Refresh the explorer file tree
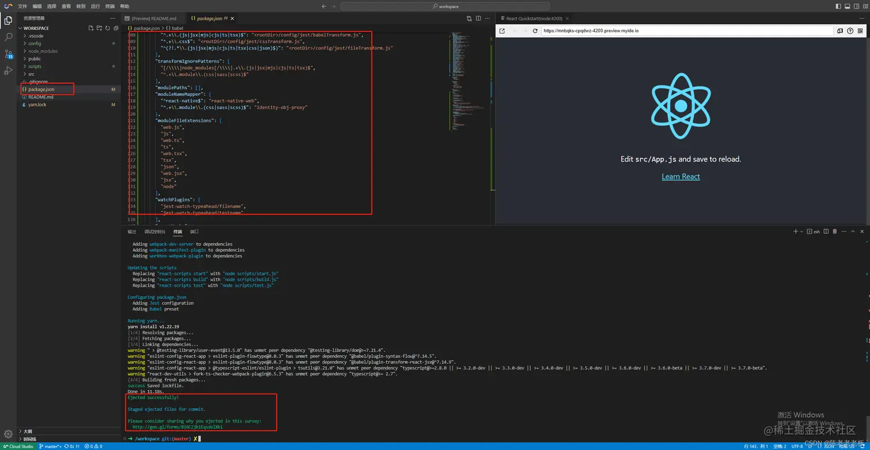 click(x=107, y=28)
